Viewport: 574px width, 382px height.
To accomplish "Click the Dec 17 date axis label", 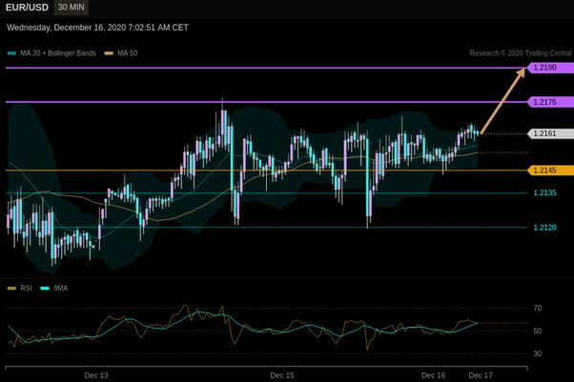I will [481, 375].
